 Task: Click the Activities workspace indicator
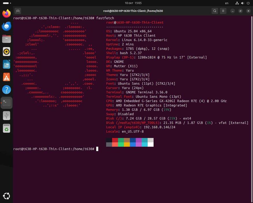(7, 3)
